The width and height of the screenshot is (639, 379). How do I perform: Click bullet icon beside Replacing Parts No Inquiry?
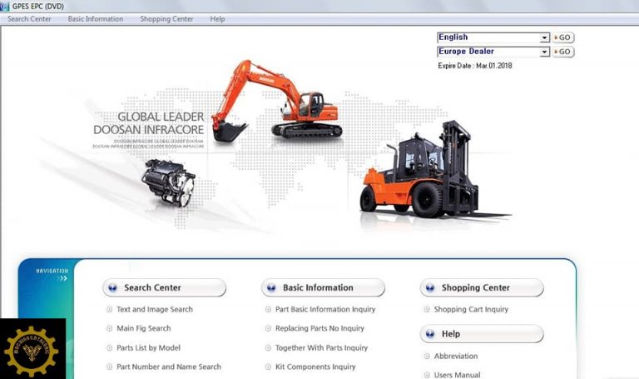tap(268, 328)
